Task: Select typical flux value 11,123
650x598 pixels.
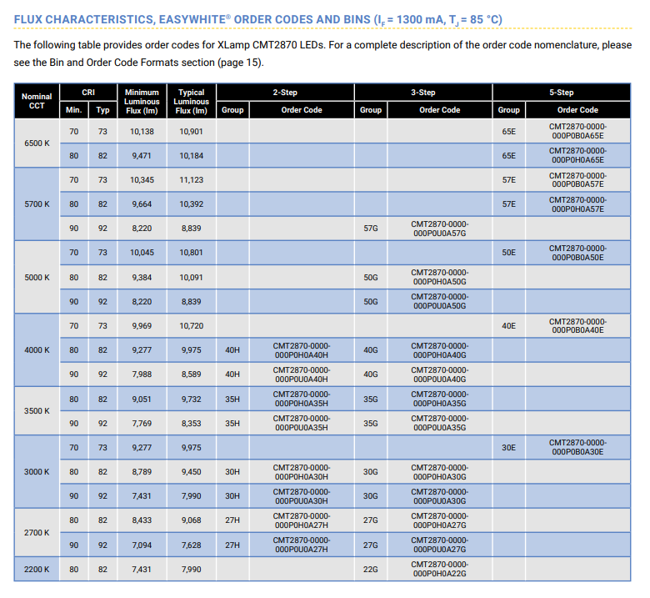Action: click(191, 179)
